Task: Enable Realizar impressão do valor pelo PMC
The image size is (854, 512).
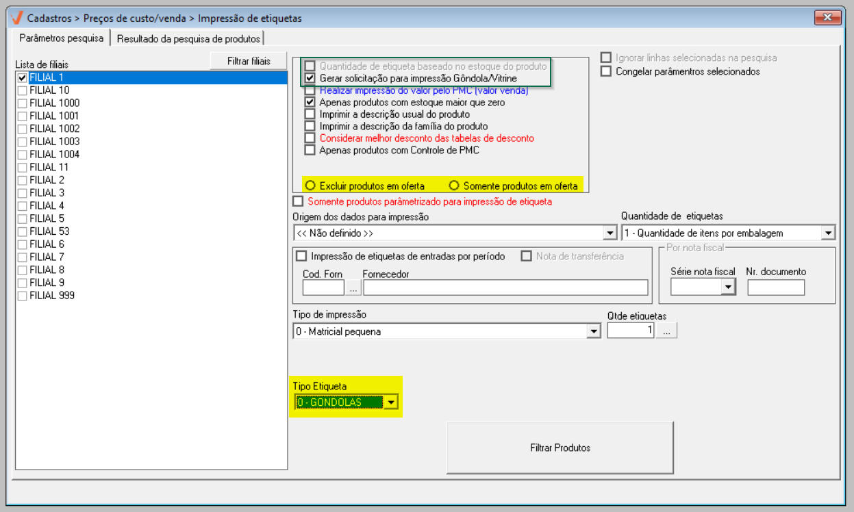Action: (310, 90)
